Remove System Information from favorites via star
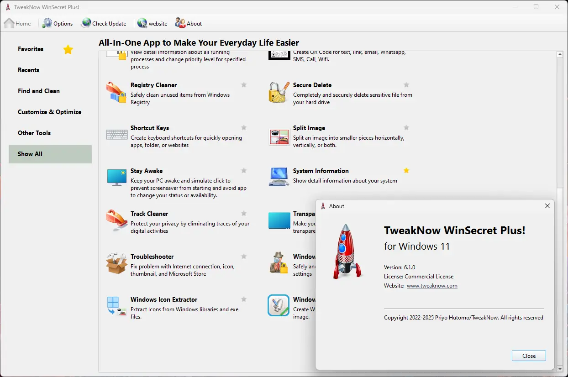This screenshot has height=377, width=568. coord(406,171)
